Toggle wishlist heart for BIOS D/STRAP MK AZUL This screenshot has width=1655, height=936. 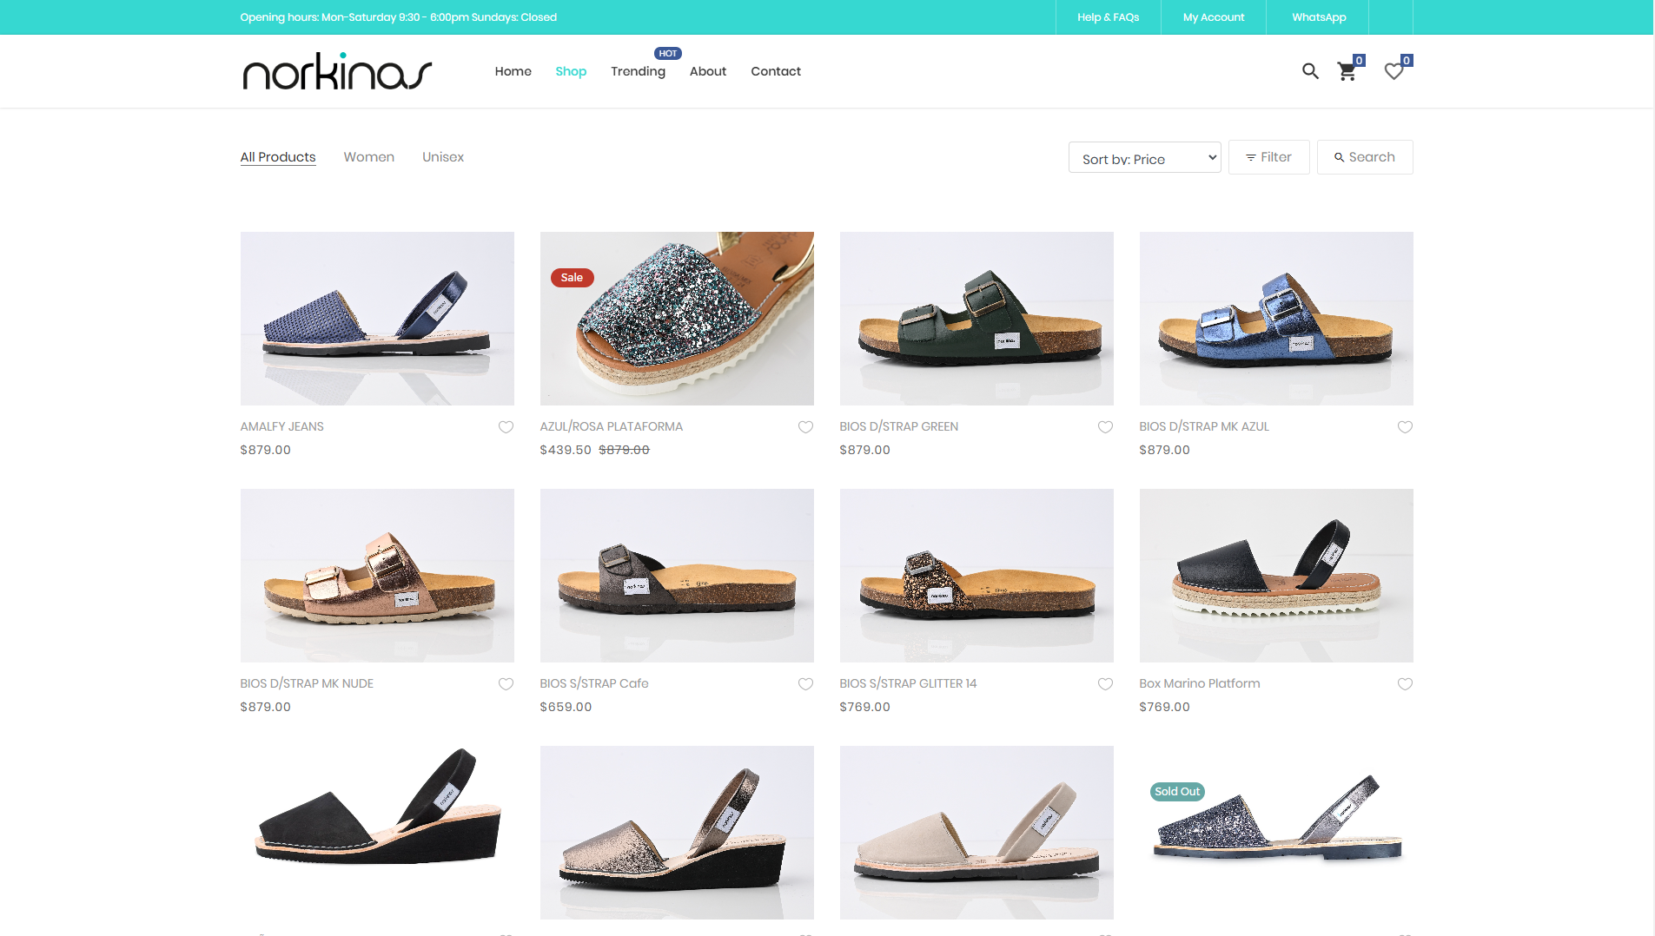(x=1405, y=426)
